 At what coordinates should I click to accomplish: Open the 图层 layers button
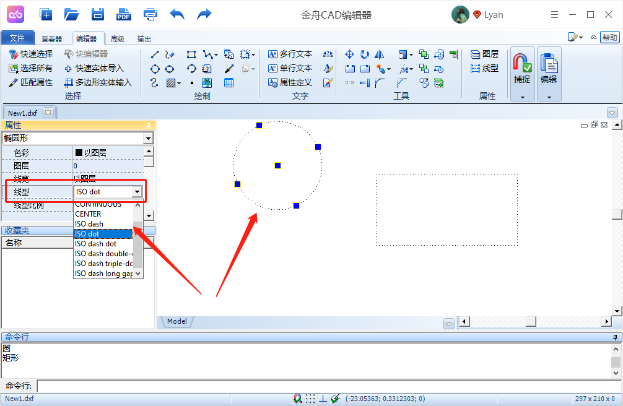(x=484, y=54)
